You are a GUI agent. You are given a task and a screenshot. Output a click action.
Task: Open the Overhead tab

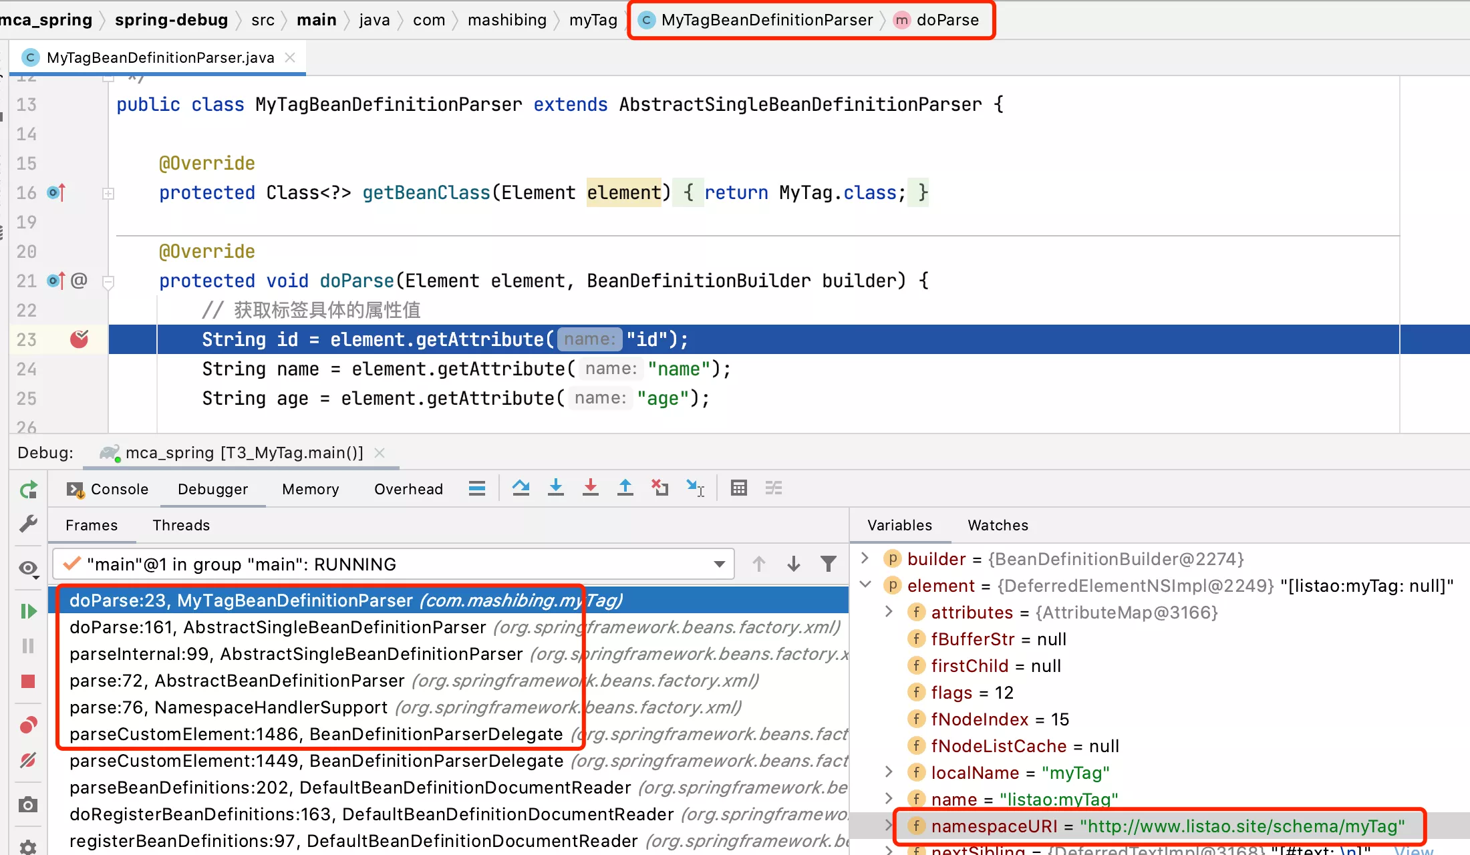point(408,489)
